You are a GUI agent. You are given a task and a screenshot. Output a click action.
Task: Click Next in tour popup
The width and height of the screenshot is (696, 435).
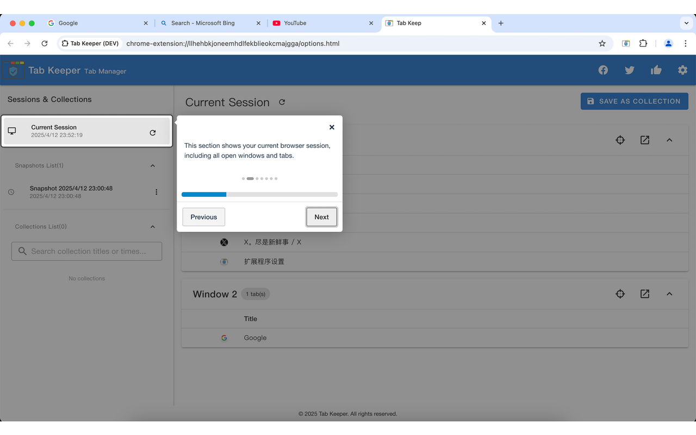[321, 217]
